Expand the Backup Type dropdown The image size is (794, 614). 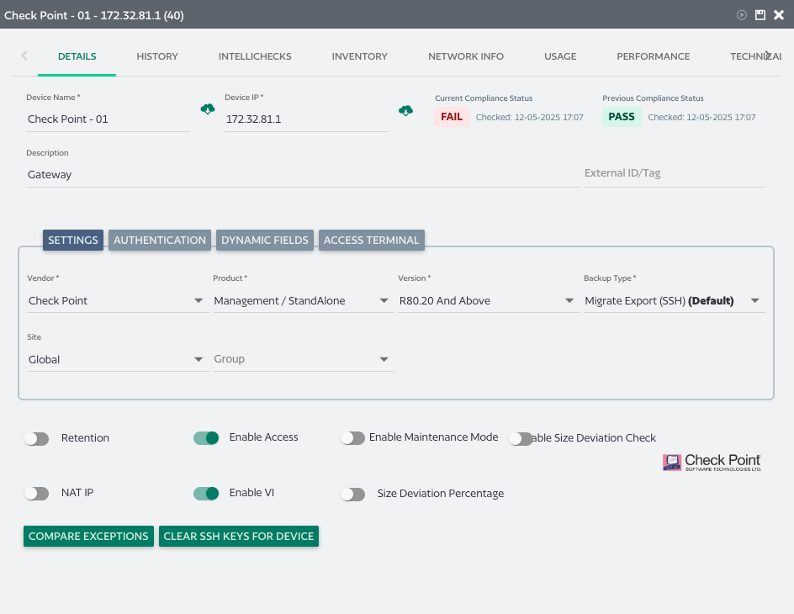click(673, 301)
